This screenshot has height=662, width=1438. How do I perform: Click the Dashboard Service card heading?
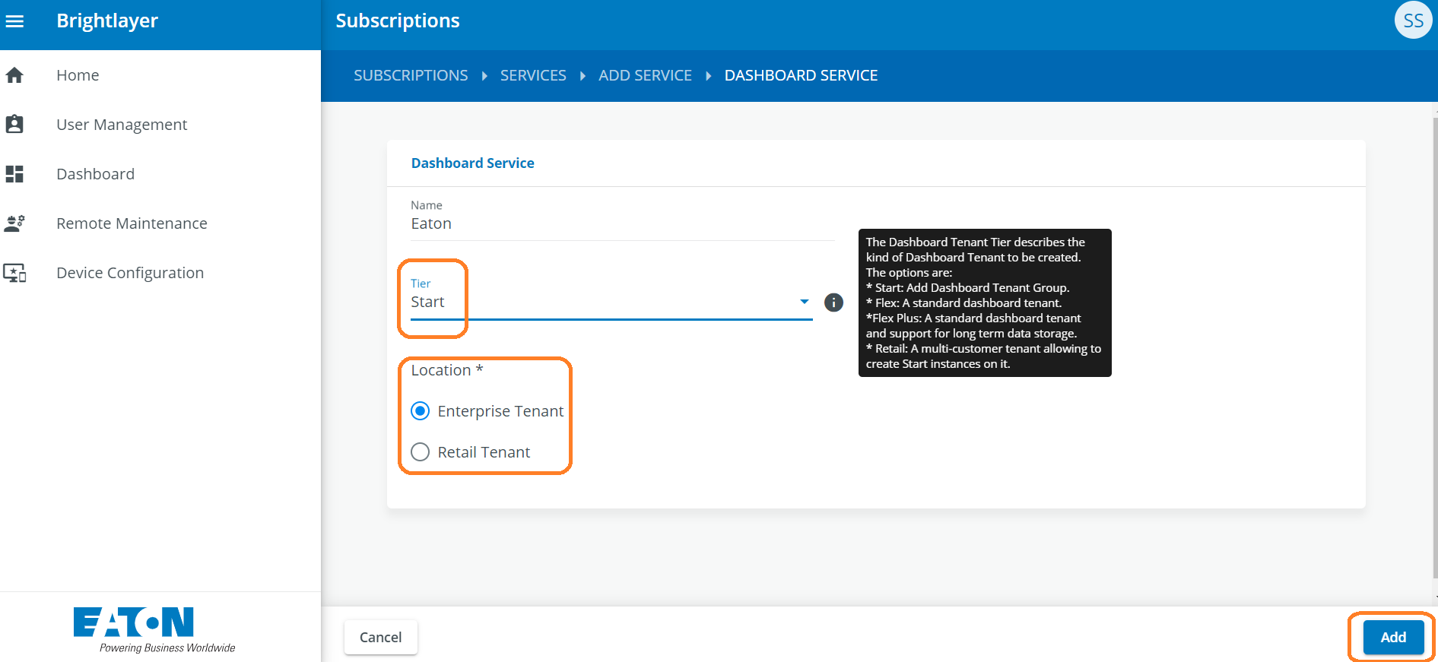[x=472, y=163]
